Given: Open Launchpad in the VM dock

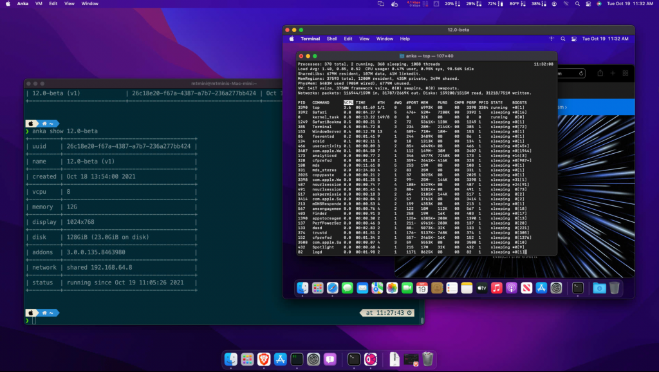Looking at the screenshot, I should 318,288.
